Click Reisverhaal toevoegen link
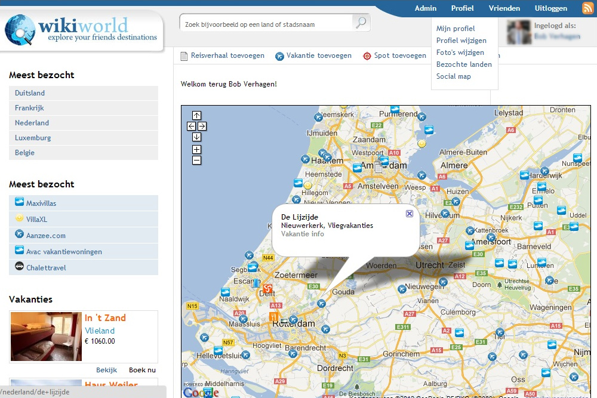The width and height of the screenshot is (597, 398). coord(227,55)
